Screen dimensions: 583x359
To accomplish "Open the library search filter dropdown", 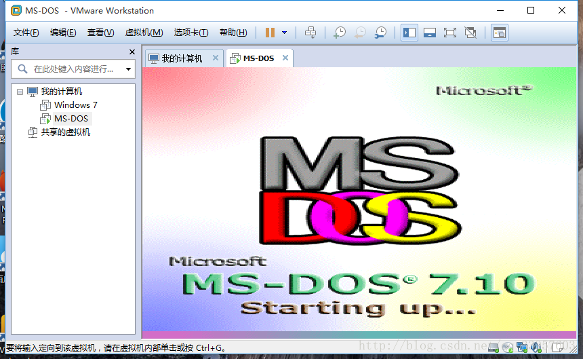I will 128,69.
